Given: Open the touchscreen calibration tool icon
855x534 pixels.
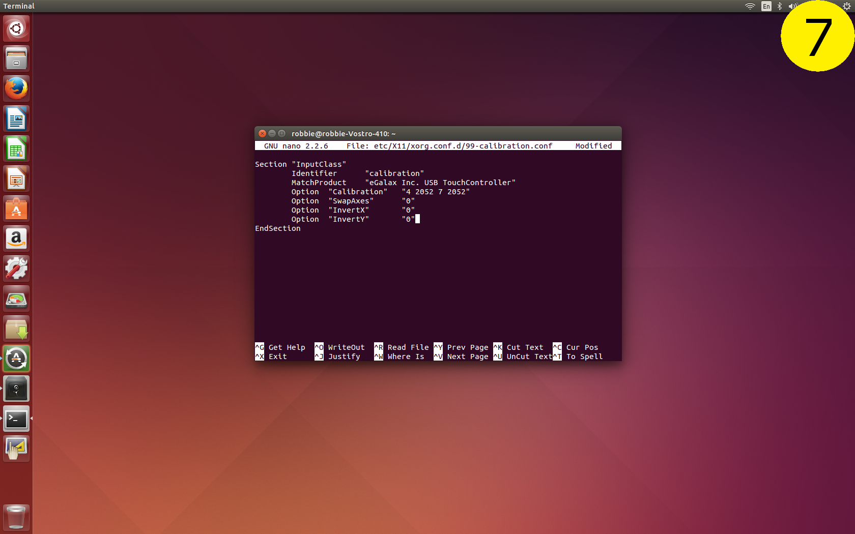Looking at the screenshot, I should click(16, 449).
